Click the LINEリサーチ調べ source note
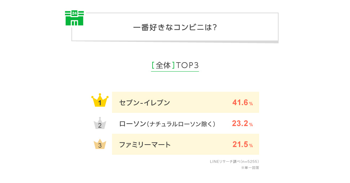 click(x=234, y=161)
